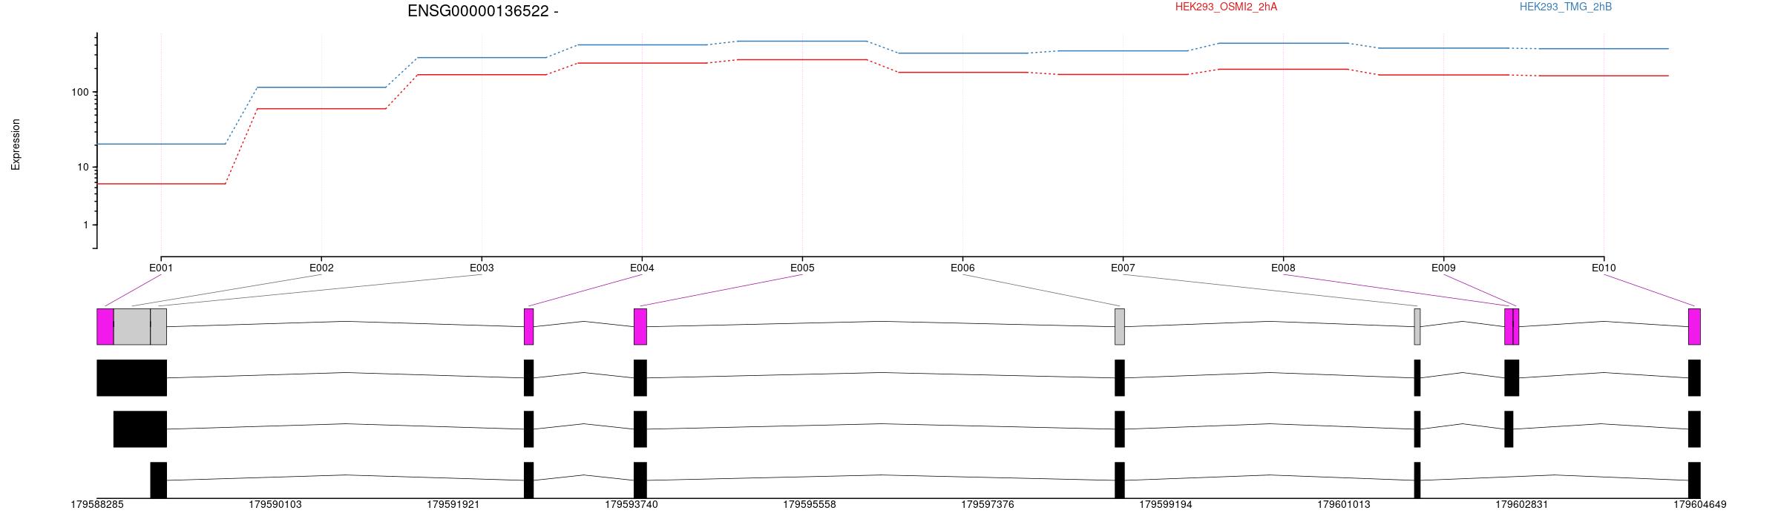
Task: Click genomic coordinate 179604649
Action: click(1700, 505)
